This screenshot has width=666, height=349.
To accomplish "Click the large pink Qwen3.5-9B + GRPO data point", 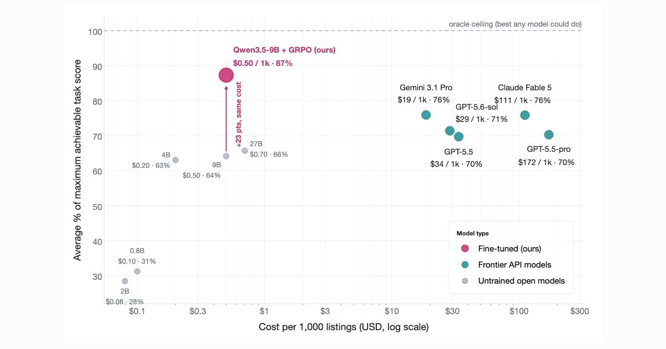I will 226,75.
